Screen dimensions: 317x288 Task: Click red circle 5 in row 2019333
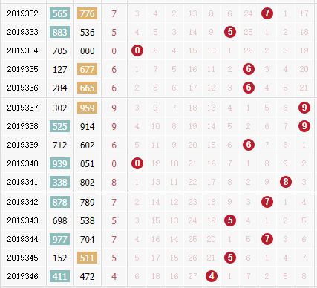coord(230,32)
